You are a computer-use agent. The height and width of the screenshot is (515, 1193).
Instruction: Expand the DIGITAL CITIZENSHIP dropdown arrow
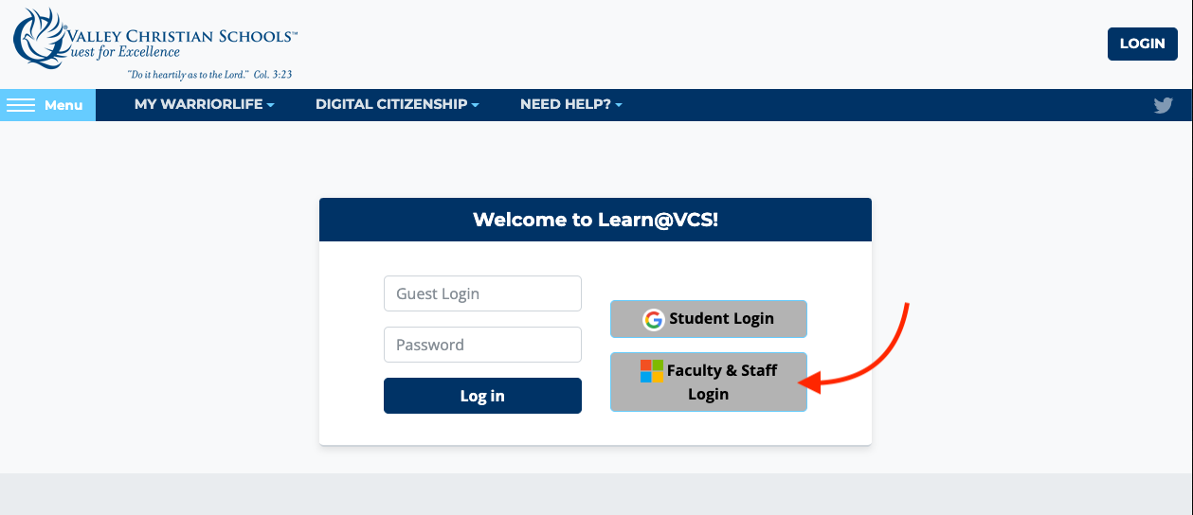pos(476,105)
